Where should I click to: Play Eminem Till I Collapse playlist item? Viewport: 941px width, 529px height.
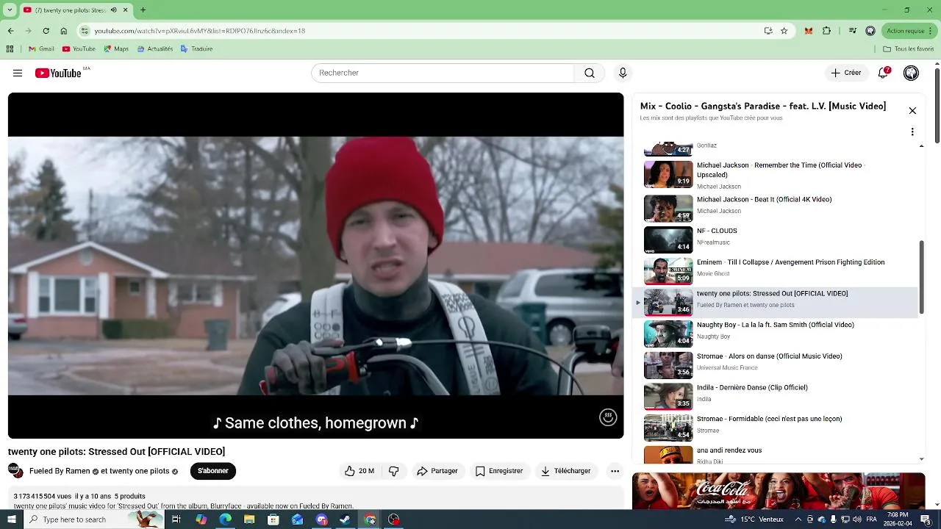(x=776, y=270)
